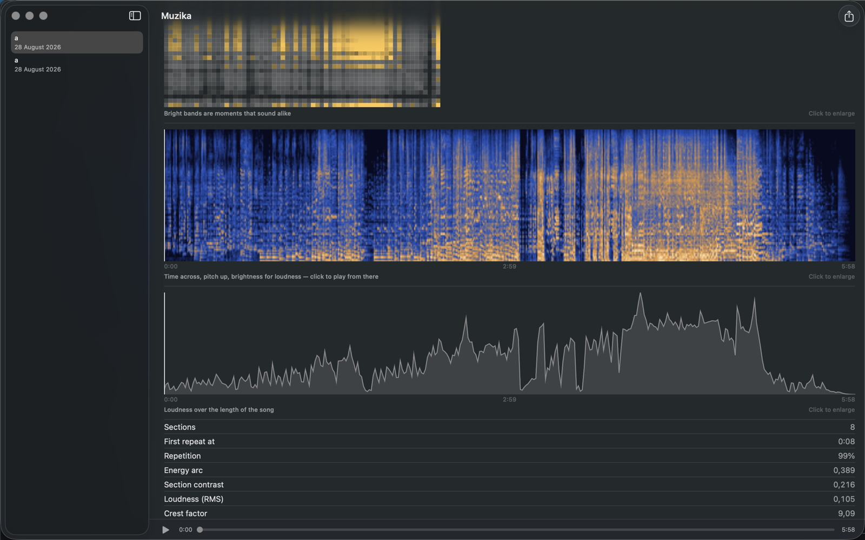This screenshot has height=540, width=865.
Task: Click 'Click to enlarge' beside the bright bands caption
Action: (831, 113)
